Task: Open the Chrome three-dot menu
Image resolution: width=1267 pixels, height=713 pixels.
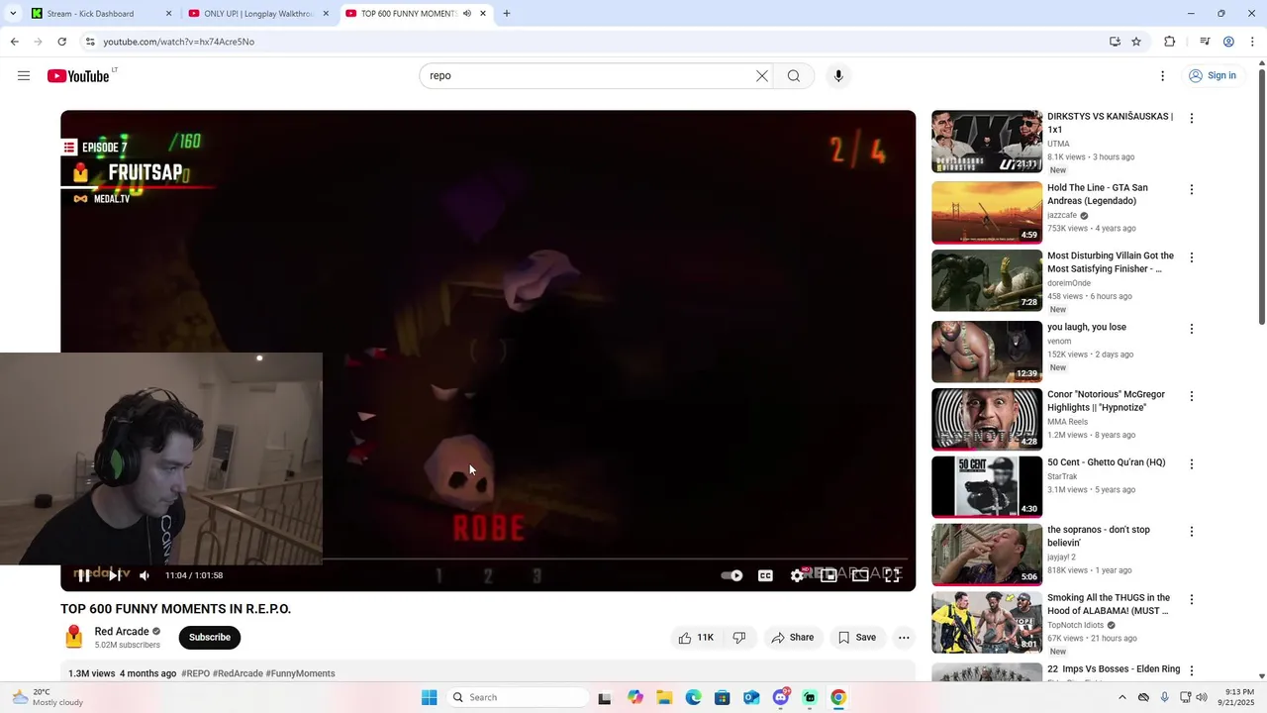Action: coord(1253,42)
